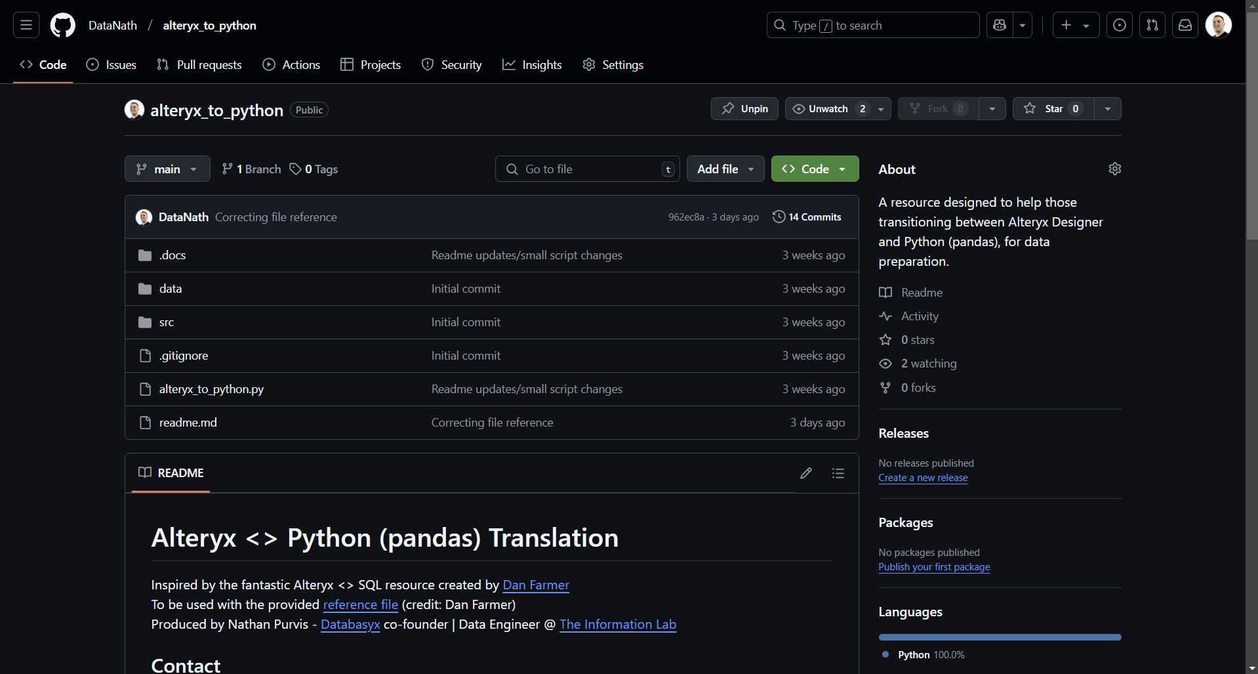The width and height of the screenshot is (1258, 674).
Task: Edit the README with the pencil icon
Action: pyautogui.click(x=806, y=473)
